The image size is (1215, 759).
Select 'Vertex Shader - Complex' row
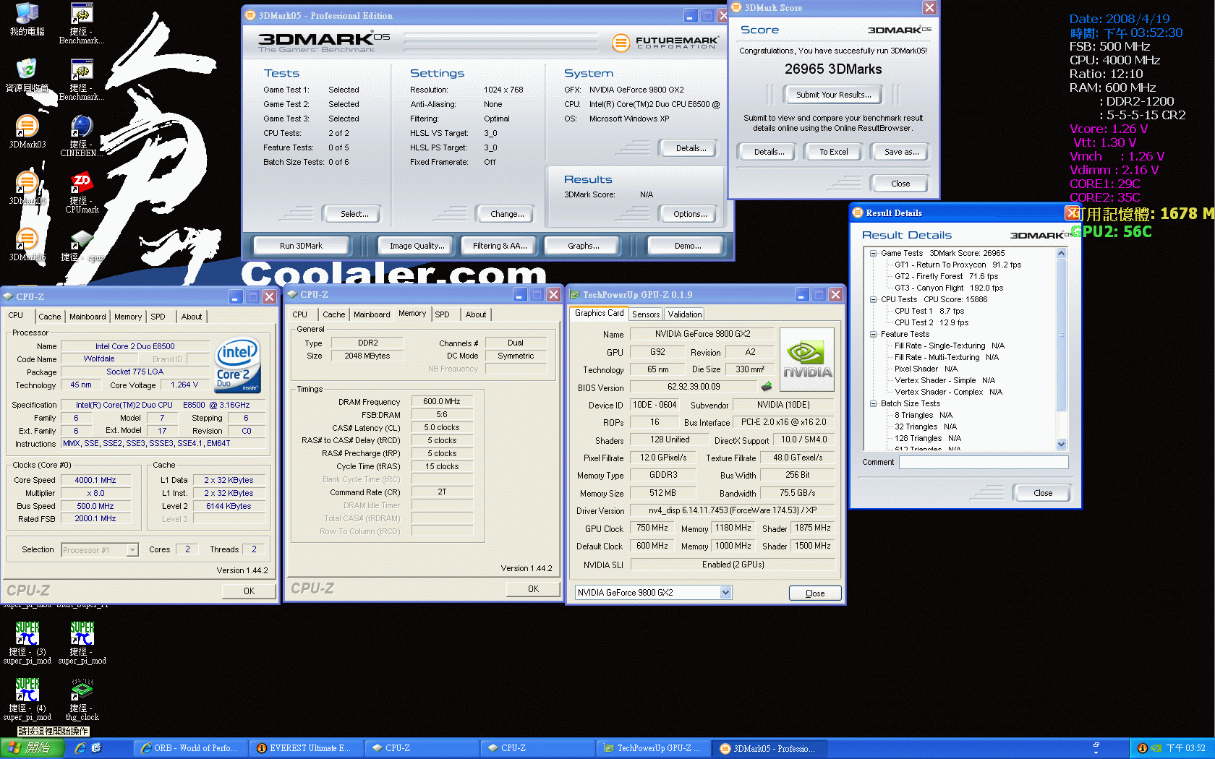(948, 392)
